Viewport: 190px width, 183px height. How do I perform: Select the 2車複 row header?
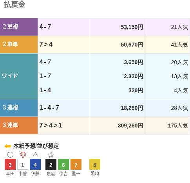click(x=19, y=27)
